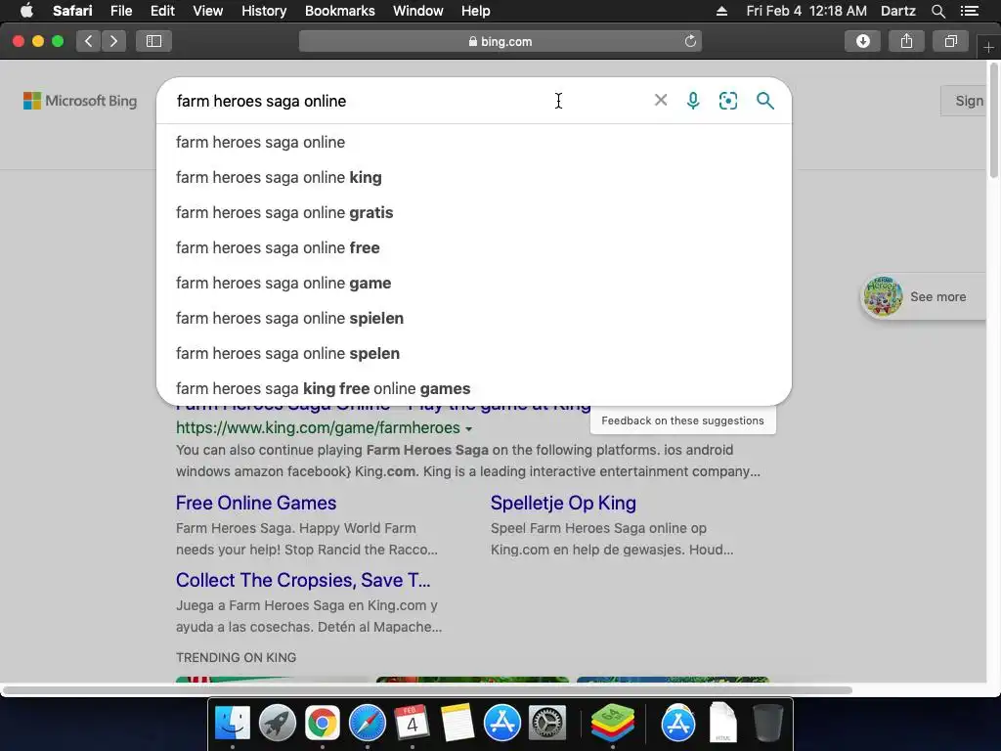Viewport: 1001px width, 751px height.
Task: Open 'Collect The Cropsies, Save T...' link
Action: pyautogui.click(x=303, y=580)
